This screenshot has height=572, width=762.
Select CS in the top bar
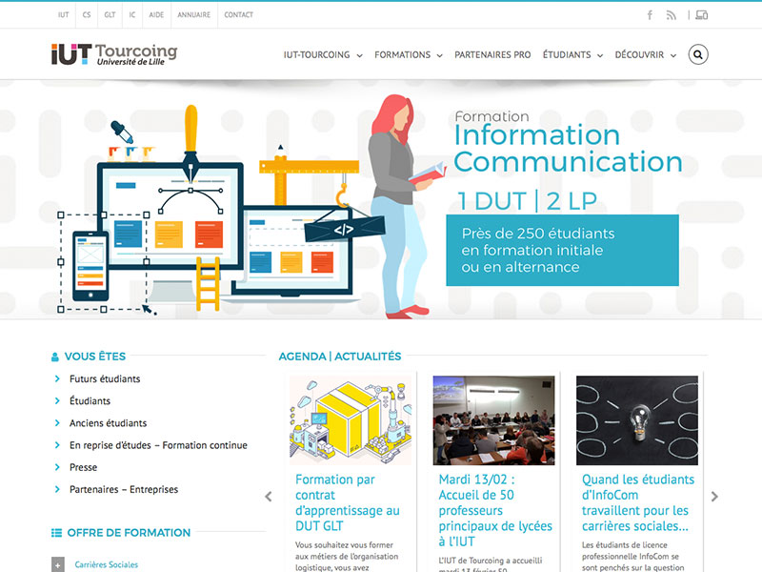[x=87, y=15]
